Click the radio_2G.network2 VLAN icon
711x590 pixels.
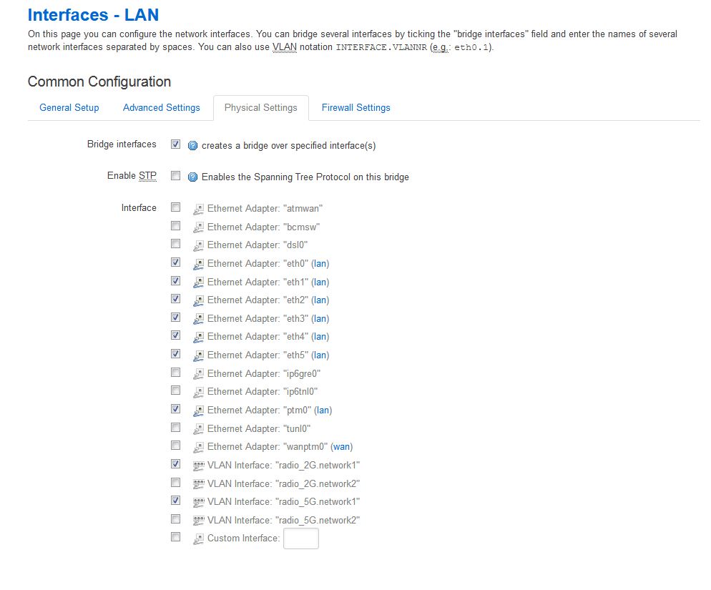click(199, 484)
